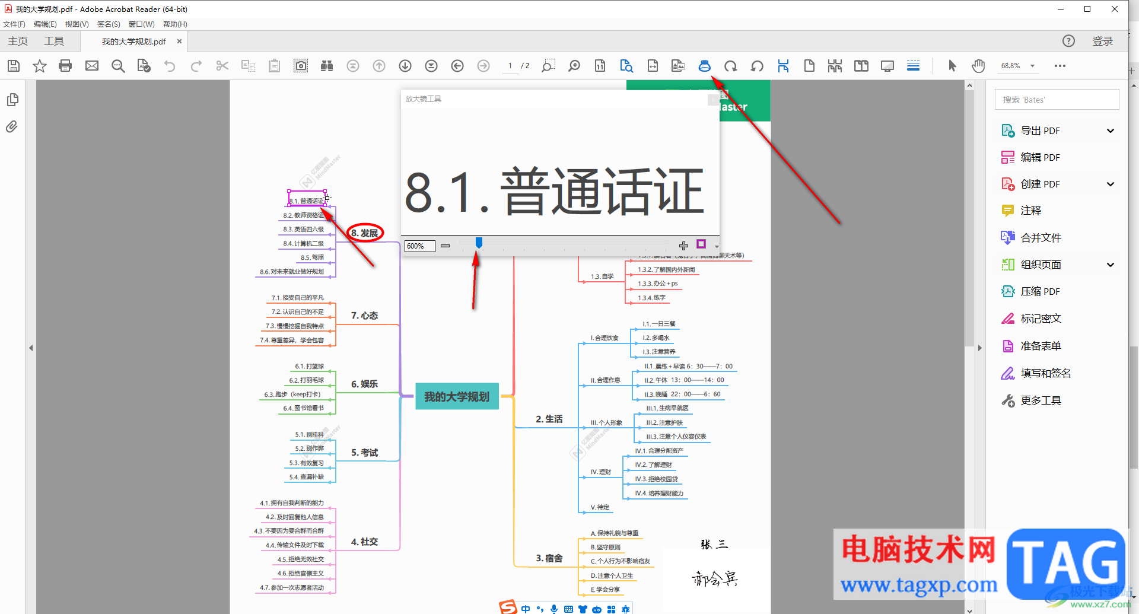This screenshot has height=614, width=1139.
Task: Expand the left navigation pane arrow
Action: click(x=31, y=348)
